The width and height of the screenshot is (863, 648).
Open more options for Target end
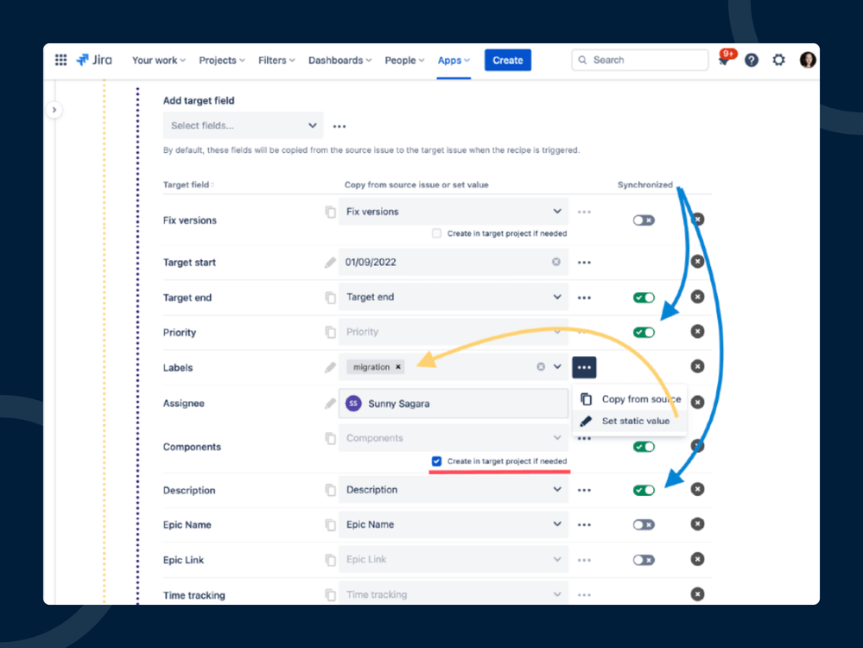click(x=584, y=298)
